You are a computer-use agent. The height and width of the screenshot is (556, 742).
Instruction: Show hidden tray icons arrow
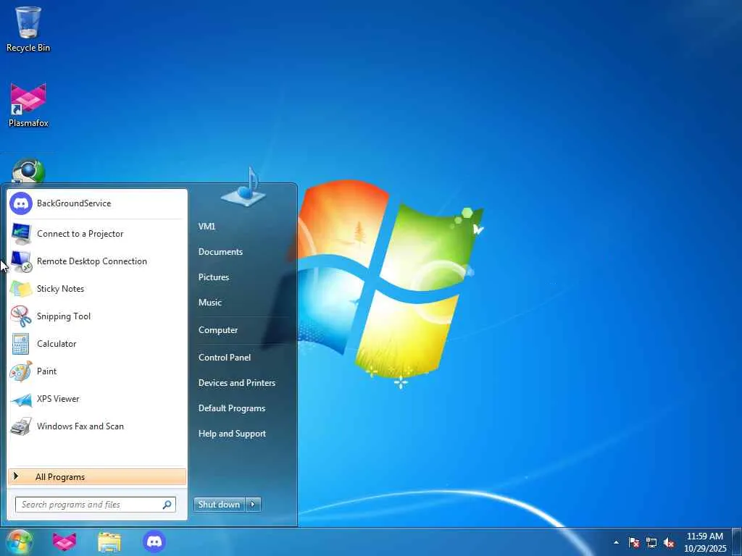[x=616, y=542]
